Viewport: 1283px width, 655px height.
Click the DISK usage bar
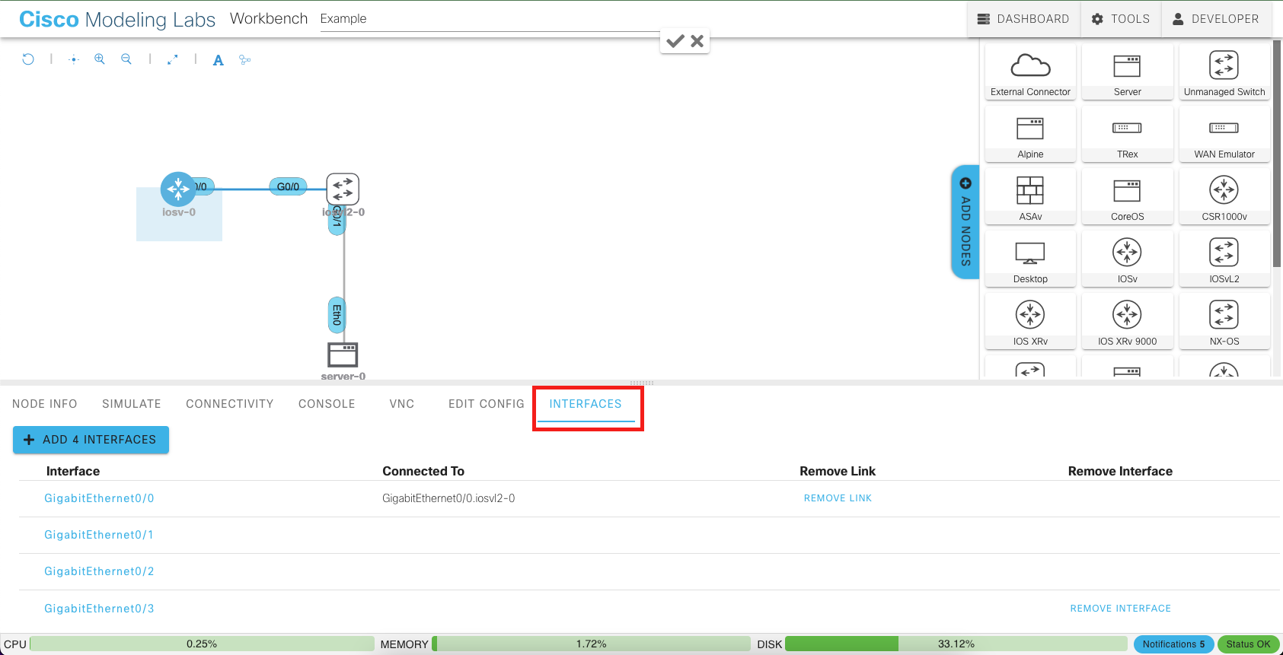pyautogui.click(x=956, y=644)
